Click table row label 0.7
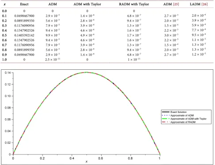 click(x=4, y=45)
